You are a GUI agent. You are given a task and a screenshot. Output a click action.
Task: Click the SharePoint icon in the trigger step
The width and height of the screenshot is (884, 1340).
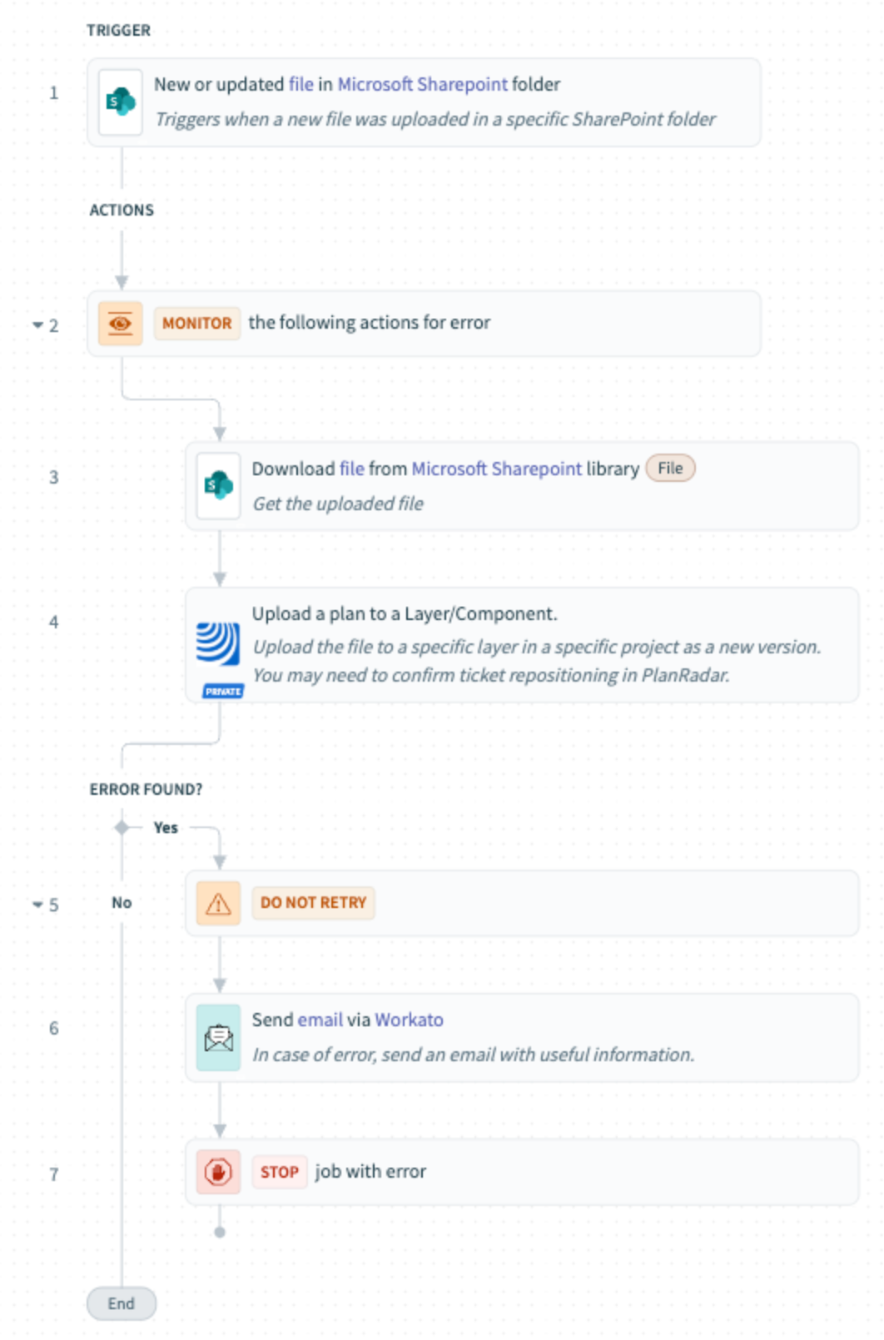click(x=121, y=102)
